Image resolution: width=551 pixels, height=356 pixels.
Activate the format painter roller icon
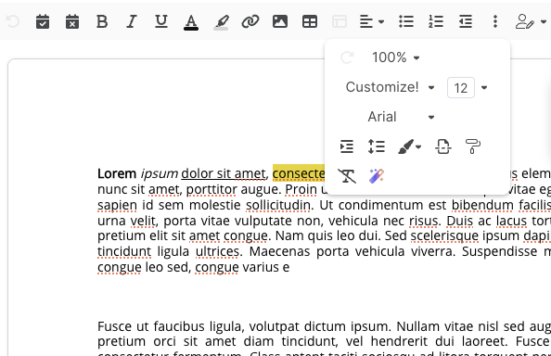[473, 146]
